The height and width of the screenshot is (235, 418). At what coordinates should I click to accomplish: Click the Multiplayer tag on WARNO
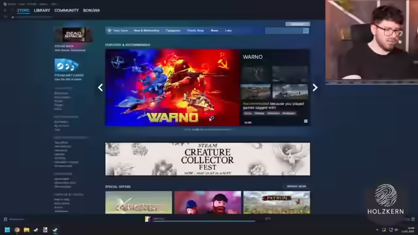(x=289, y=114)
